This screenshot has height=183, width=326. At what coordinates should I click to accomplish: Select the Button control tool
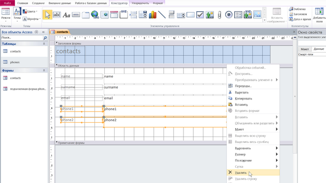point(76,15)
